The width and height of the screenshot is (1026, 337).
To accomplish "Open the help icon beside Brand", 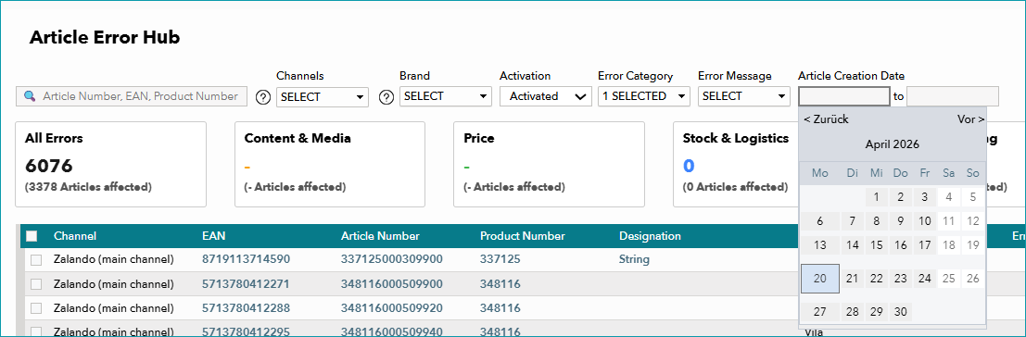I will pyautogui.click(x=386, y=97).
